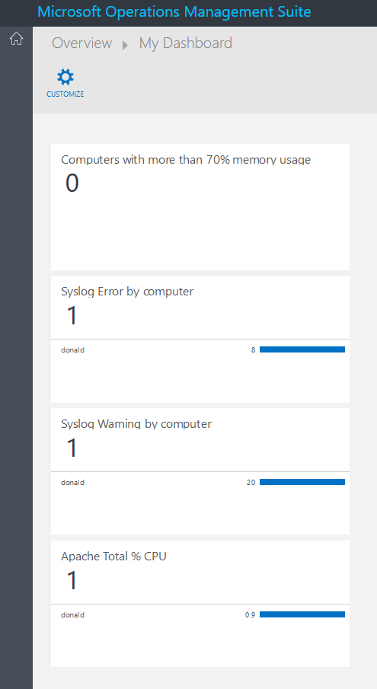Click the Customize gear icon

click(65, 78)
